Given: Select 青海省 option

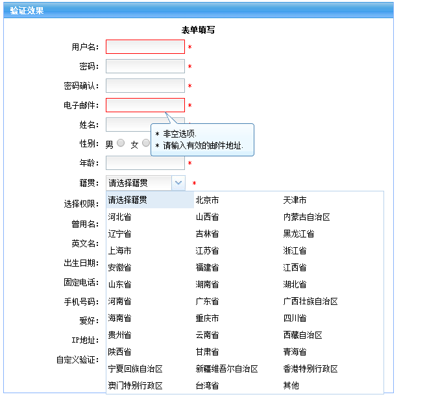Looking at the screenshot, I should [x=295, y=352].
